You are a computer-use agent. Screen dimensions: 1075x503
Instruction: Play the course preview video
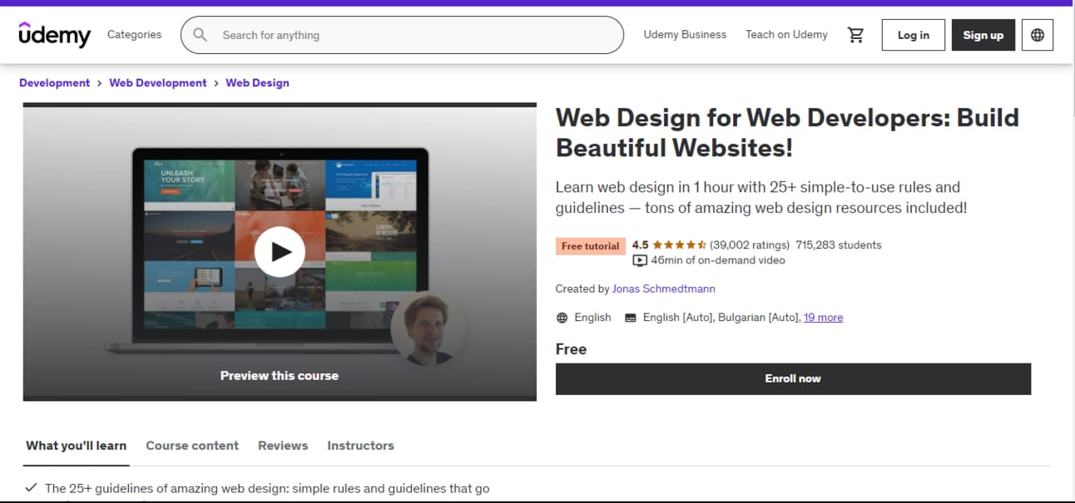pos(280,252)
